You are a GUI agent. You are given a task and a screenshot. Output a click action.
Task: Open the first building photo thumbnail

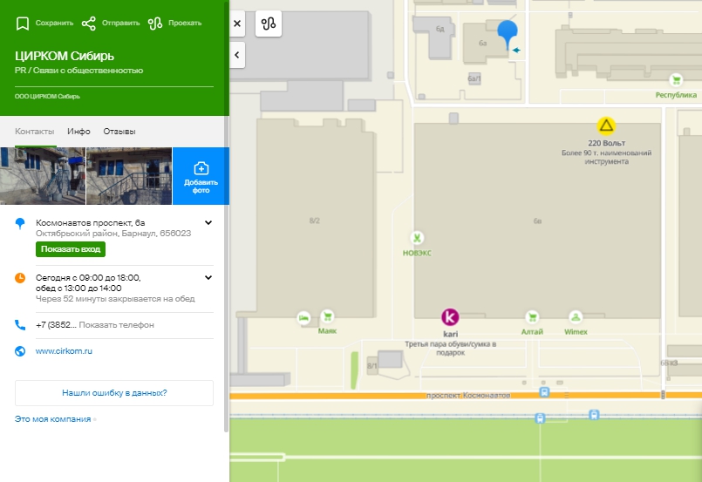click(43, 176)
